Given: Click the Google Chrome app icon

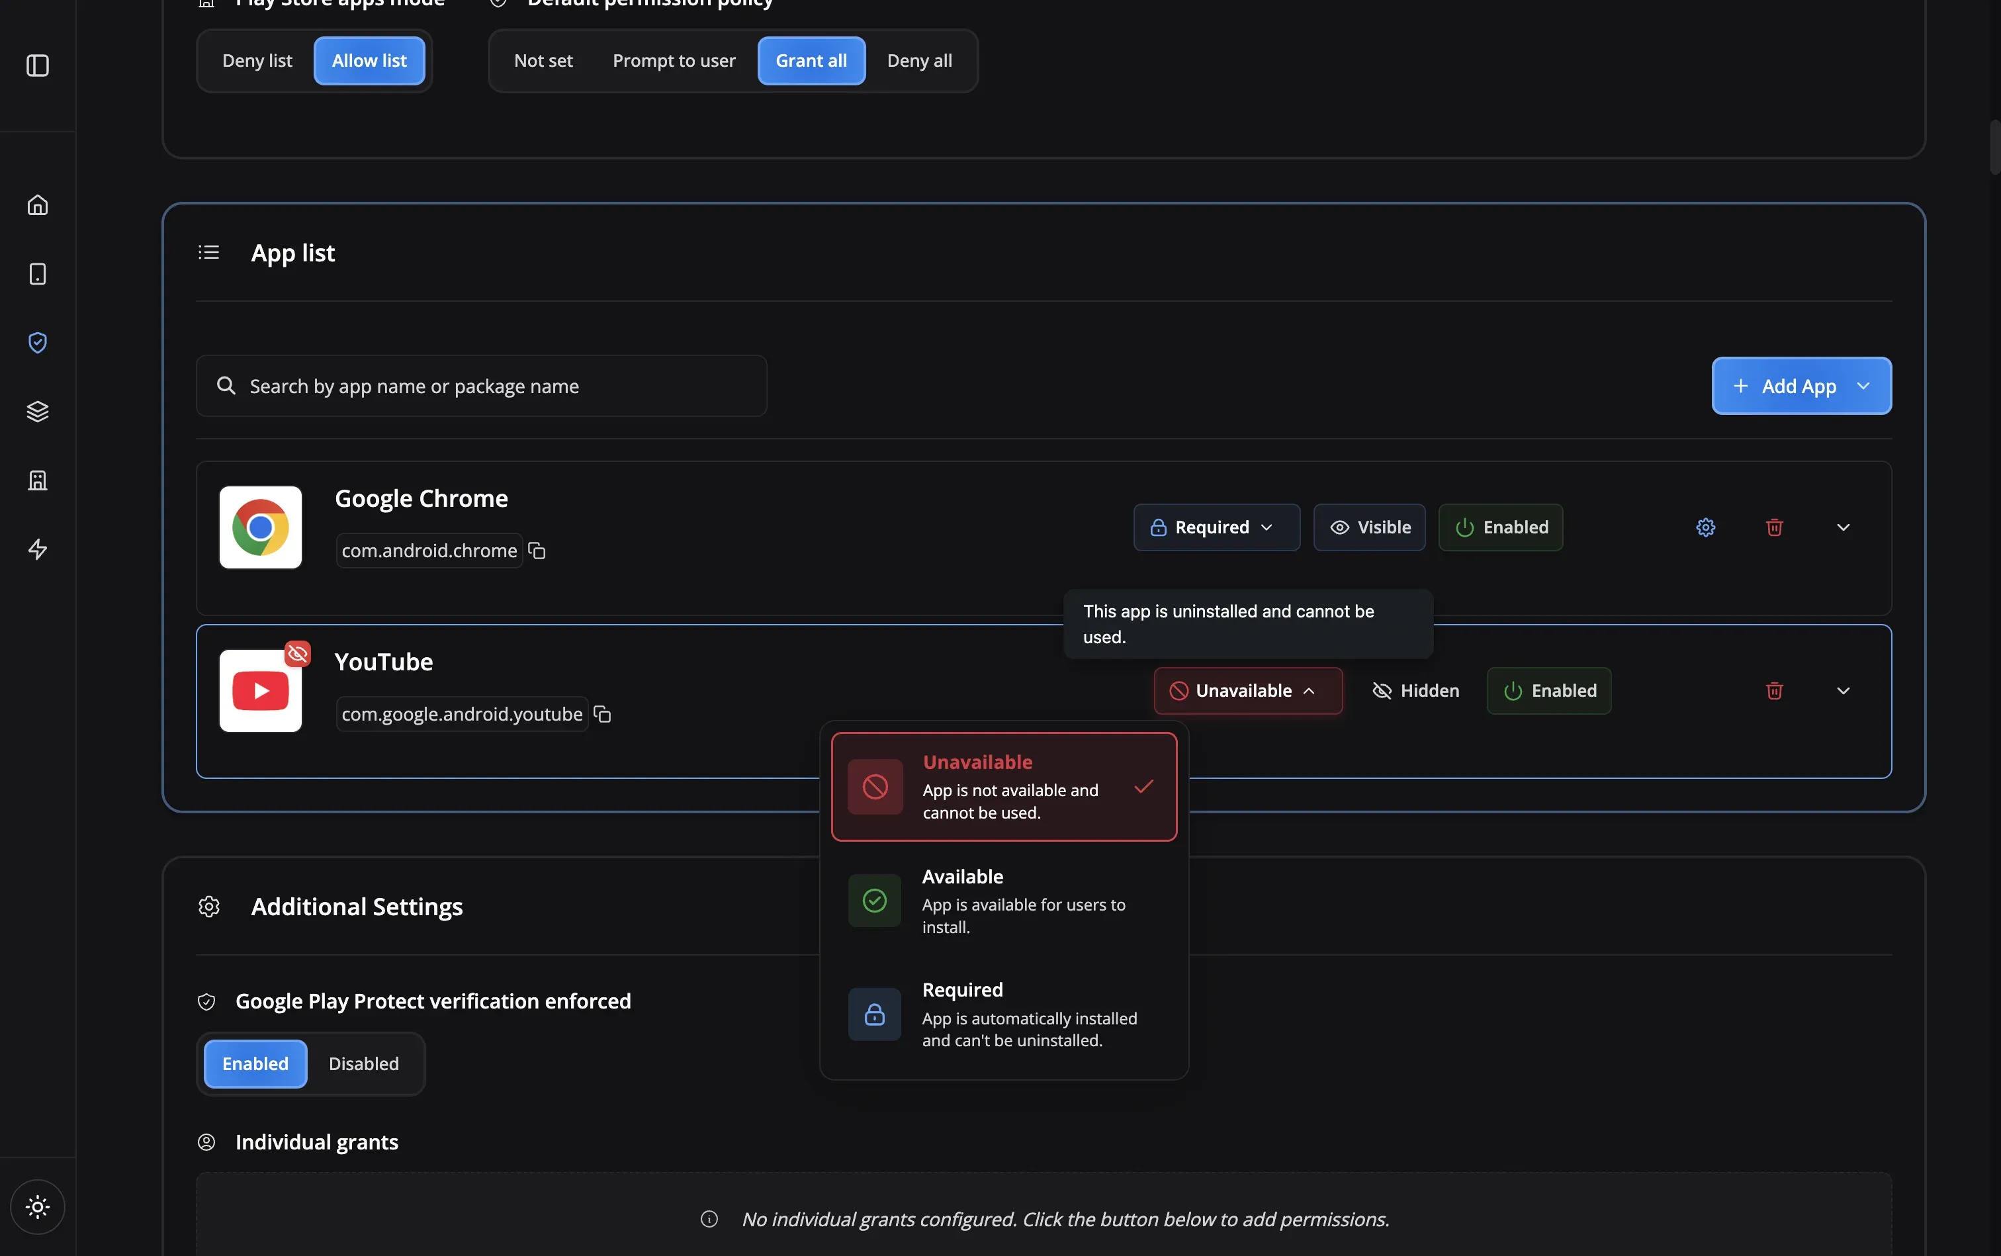Looking at the screenshot, I should point(261,527).
